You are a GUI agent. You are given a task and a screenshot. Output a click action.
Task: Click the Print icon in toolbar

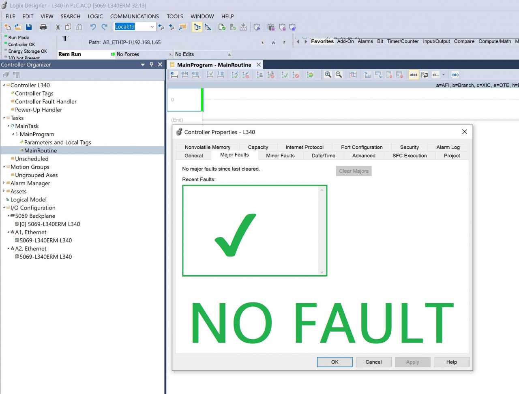(43, 27)
